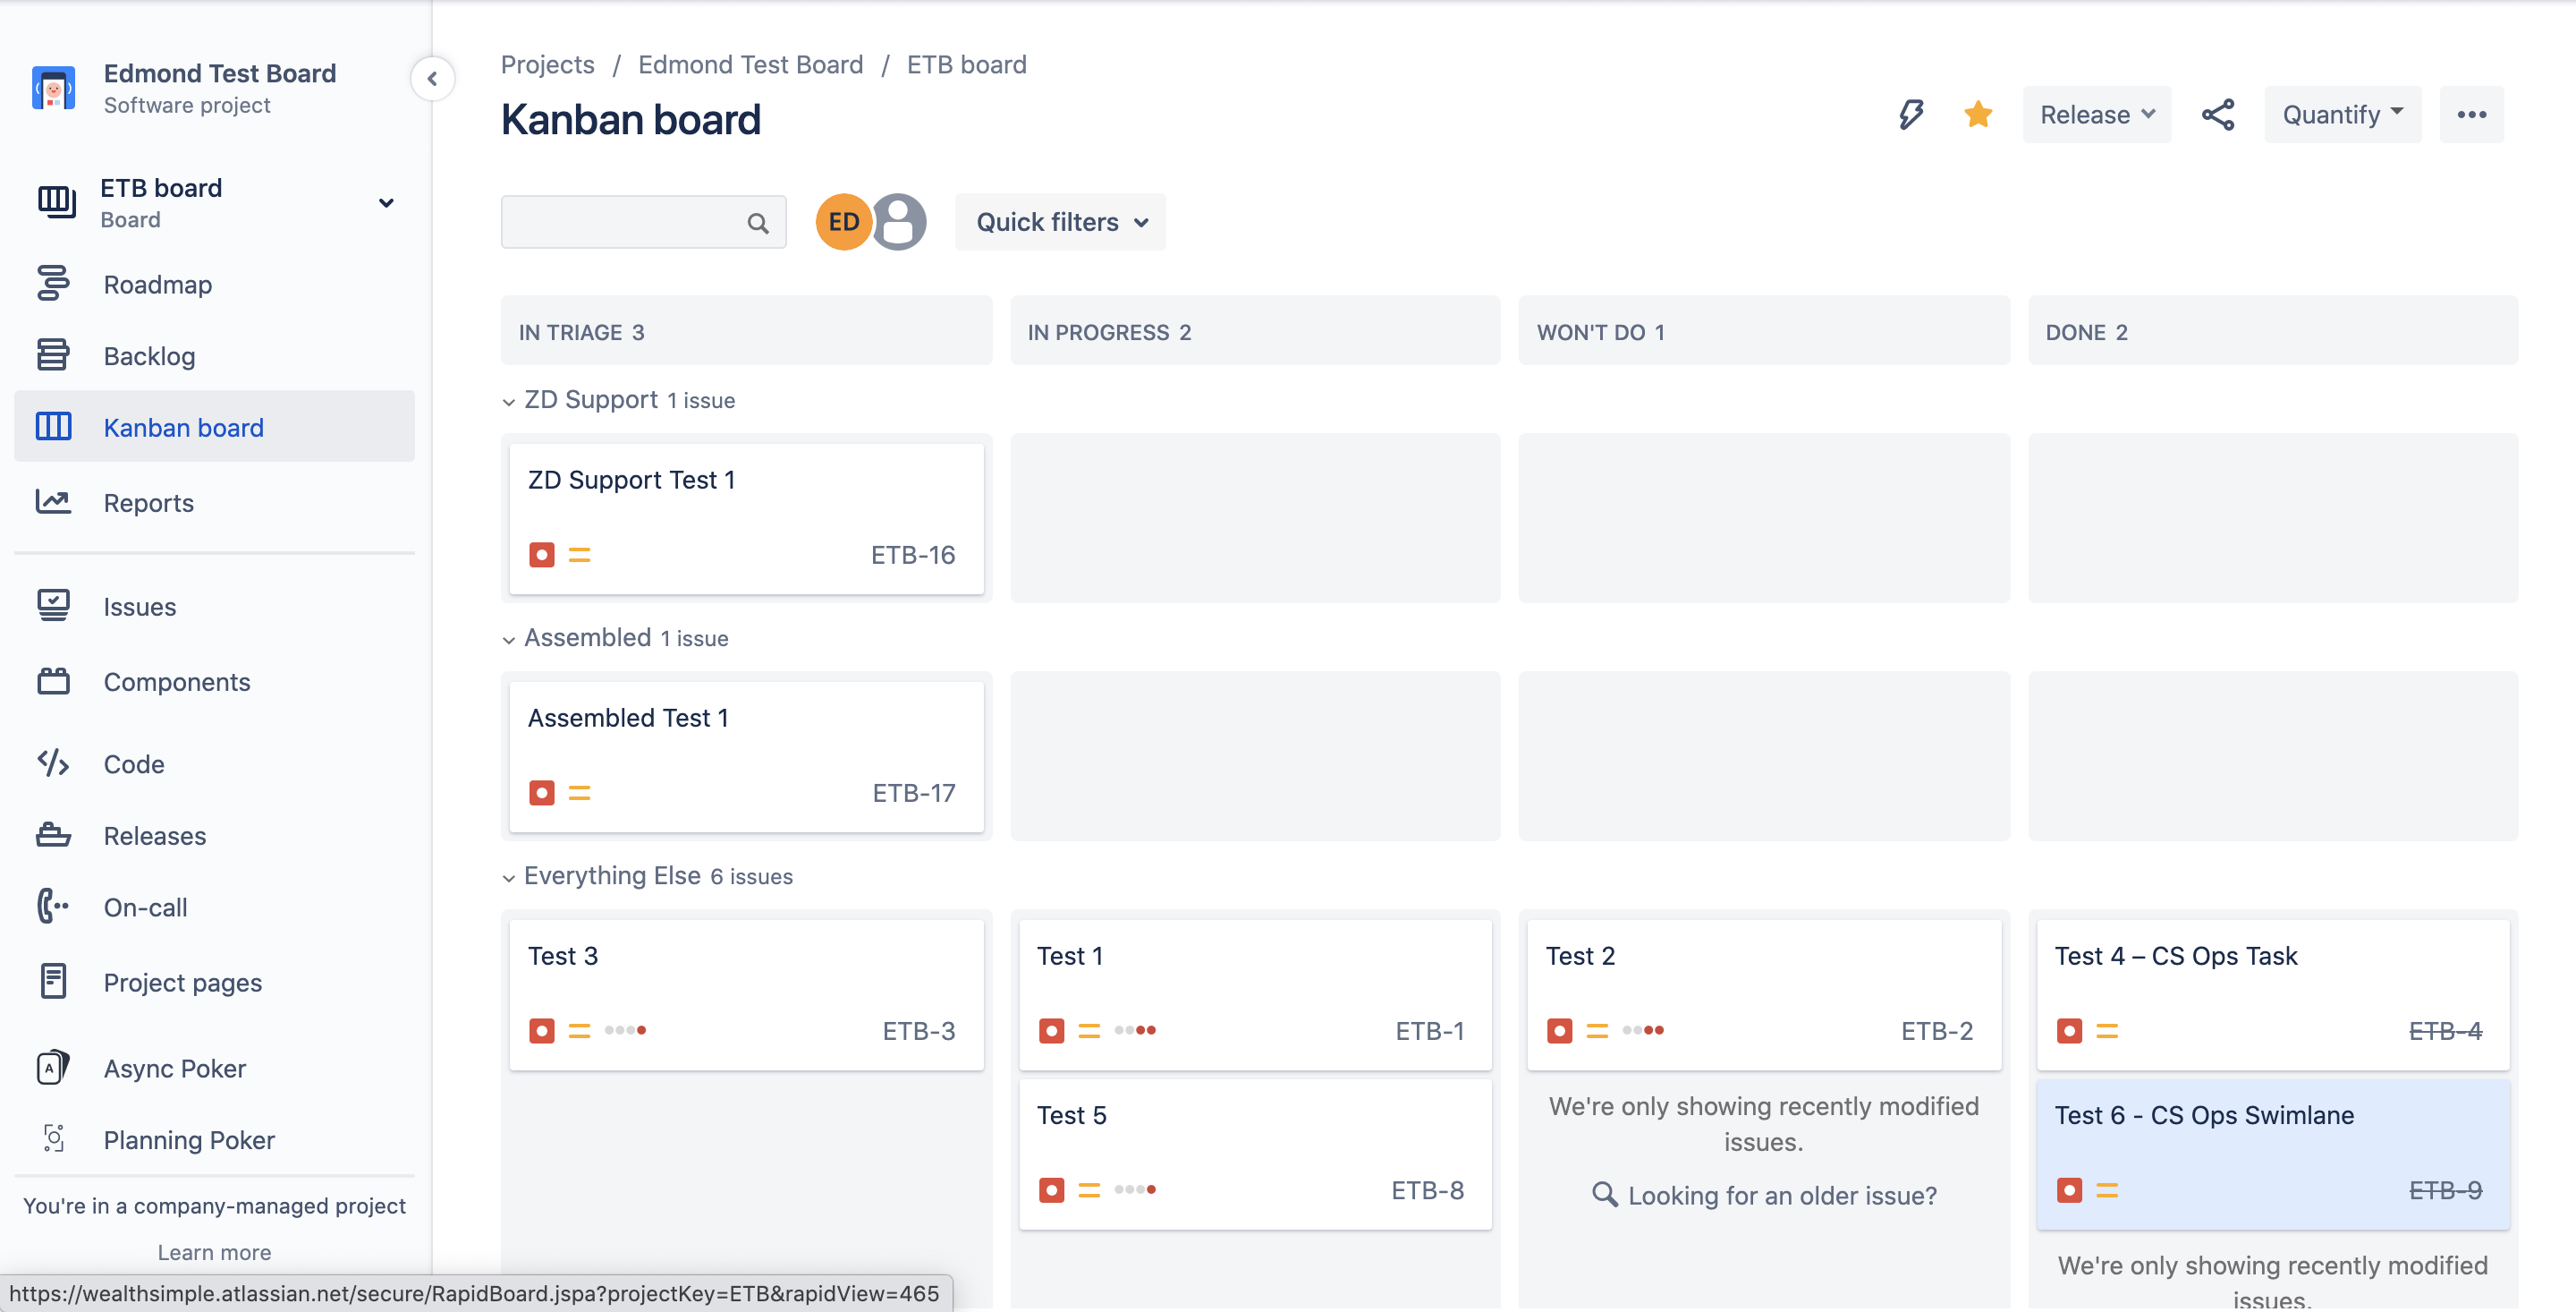
Task: Open the Release dropdown
Action: (x=2096, y=114)
